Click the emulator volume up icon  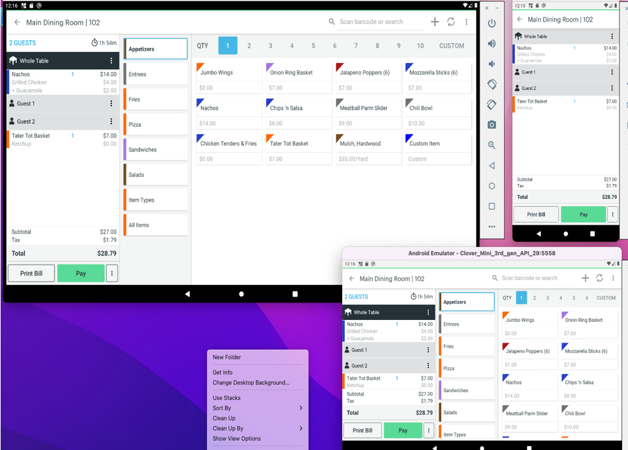(x=492, y=44)
